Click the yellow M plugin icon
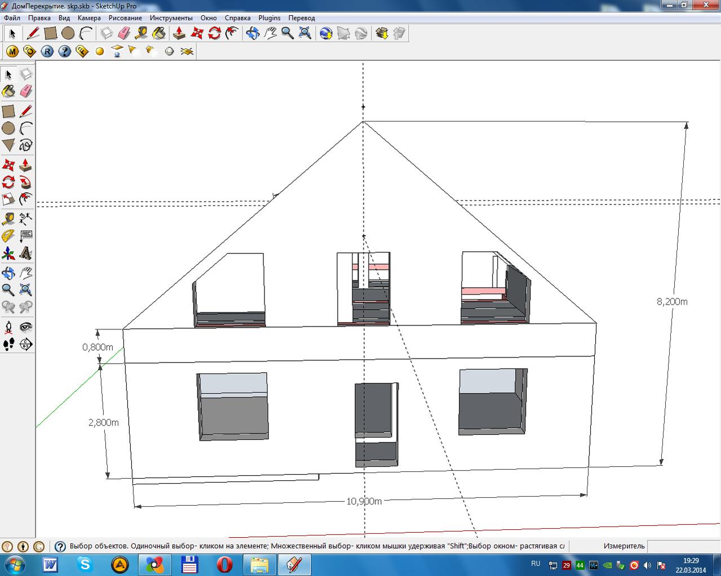721x576 pixels. coord(12,51)
